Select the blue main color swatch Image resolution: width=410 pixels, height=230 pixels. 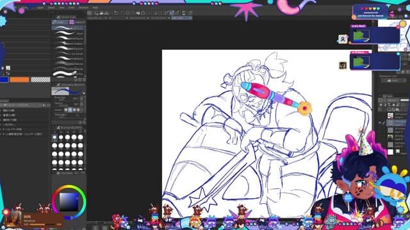(4, 79)
